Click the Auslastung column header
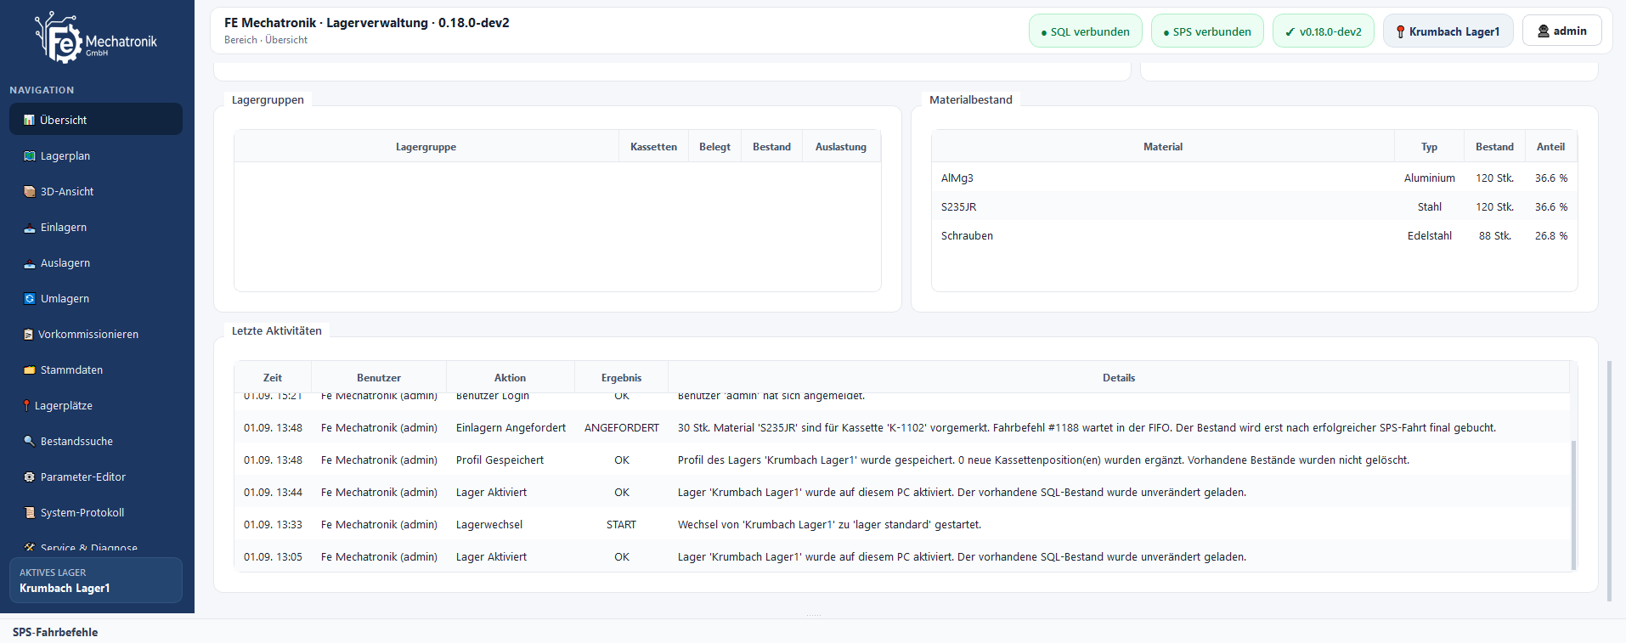1626x643 pixels. [x=841, y=147]
